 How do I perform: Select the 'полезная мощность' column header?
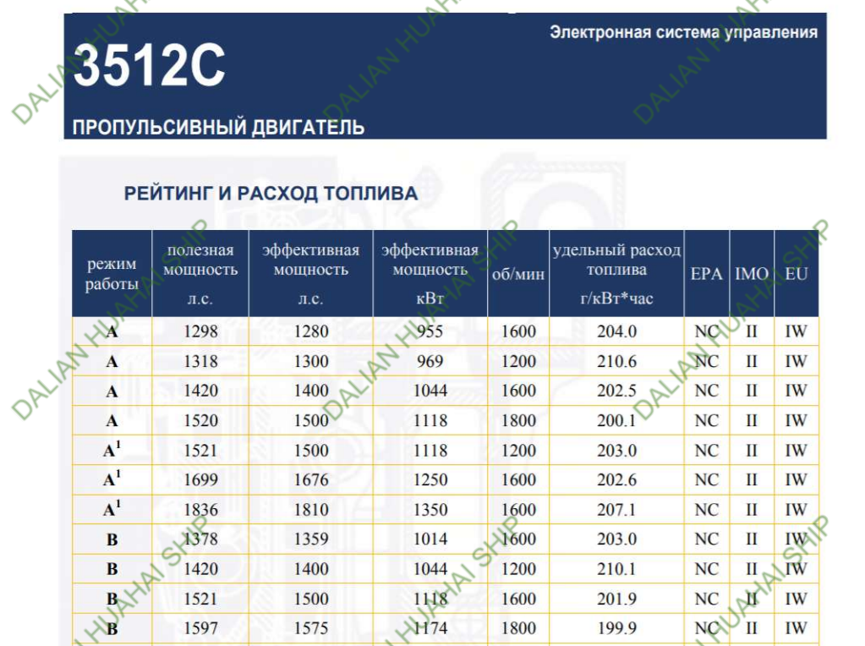pos(200,274)
